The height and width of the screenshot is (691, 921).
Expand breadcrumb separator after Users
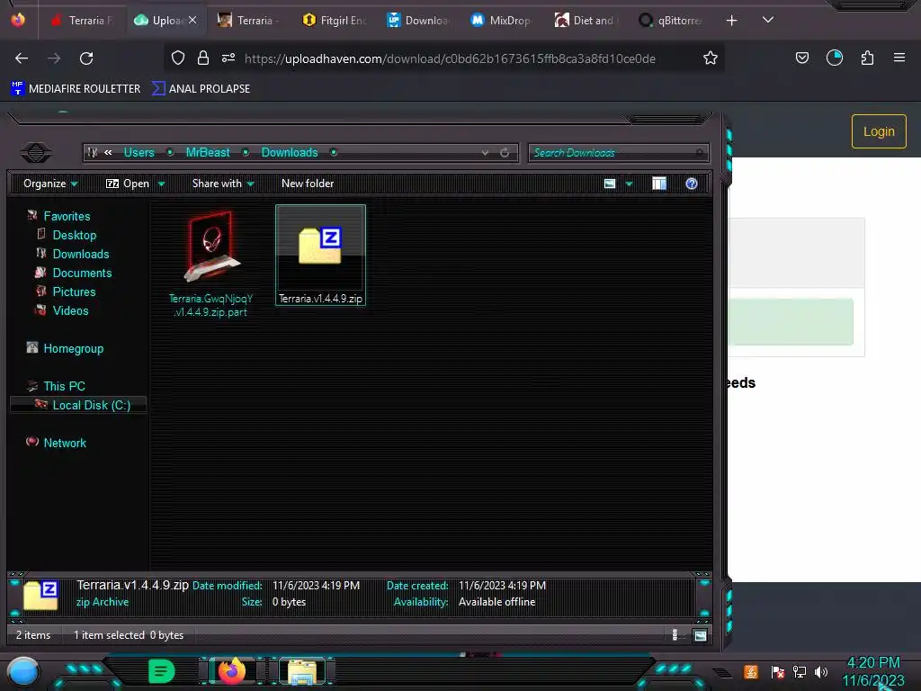pyautogui.click(x=170, y=153)
